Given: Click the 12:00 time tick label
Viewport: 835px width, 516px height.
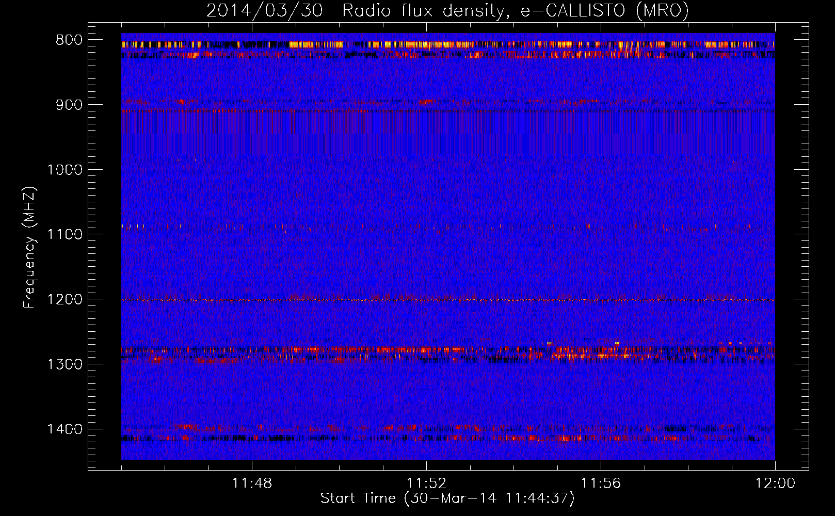Looking at the screenshot, I should [775, 483].
